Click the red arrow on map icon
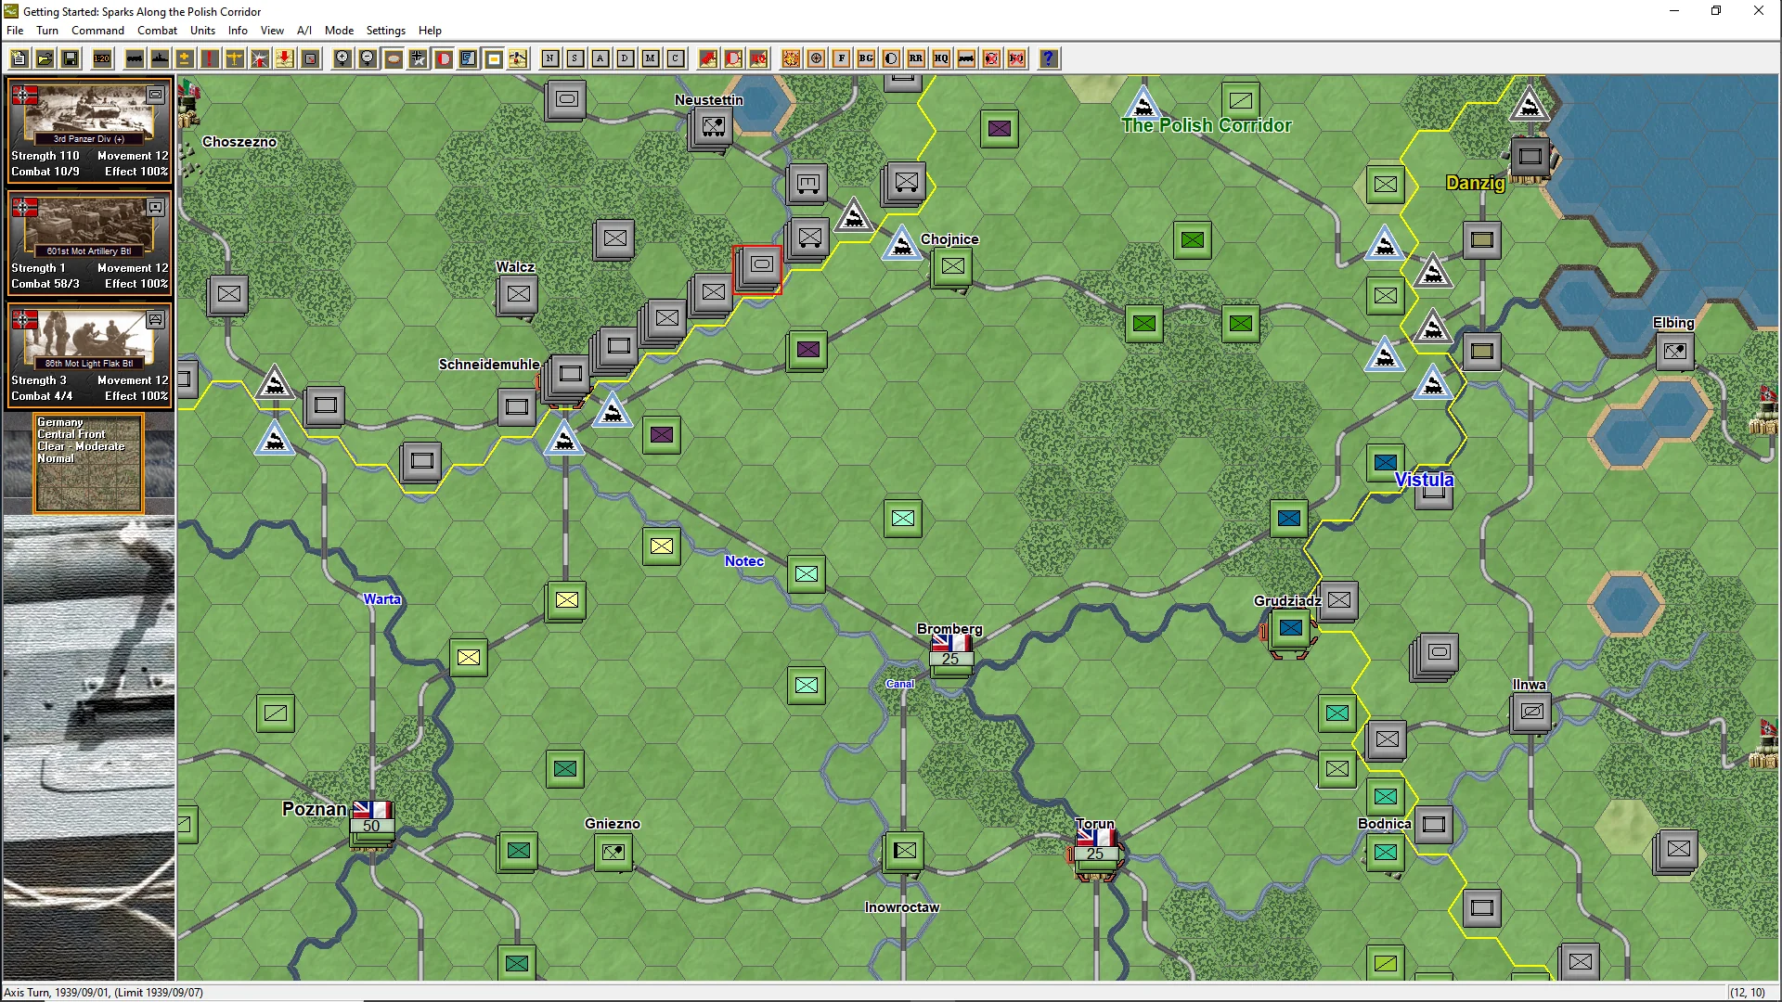The width and height of the screenshot is (1782, 1002). [708, 58]
